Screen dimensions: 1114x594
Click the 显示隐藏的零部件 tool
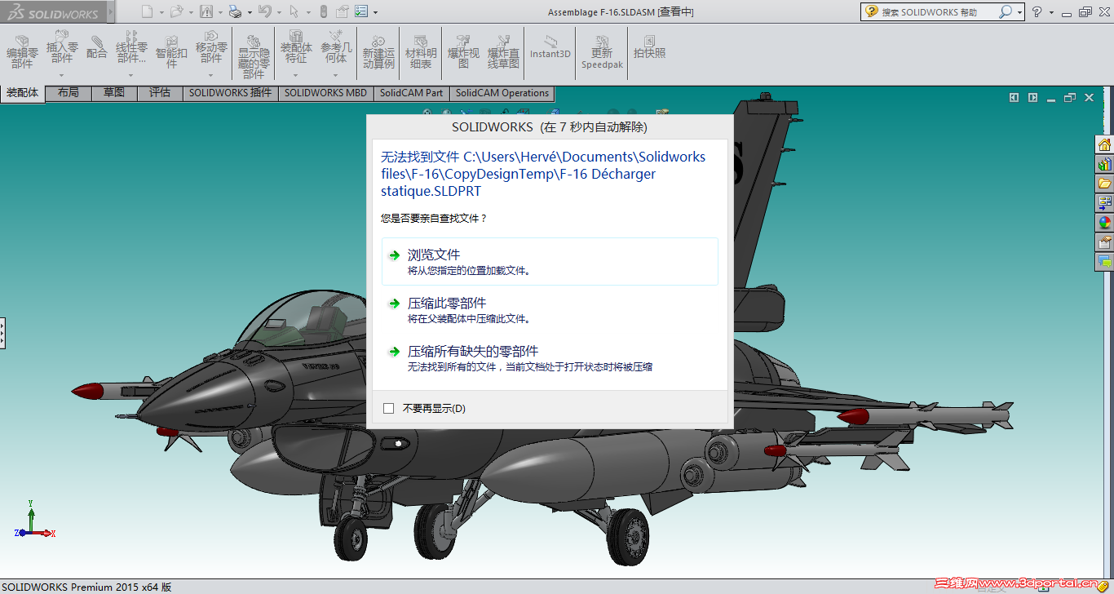[x=254, y=57]
